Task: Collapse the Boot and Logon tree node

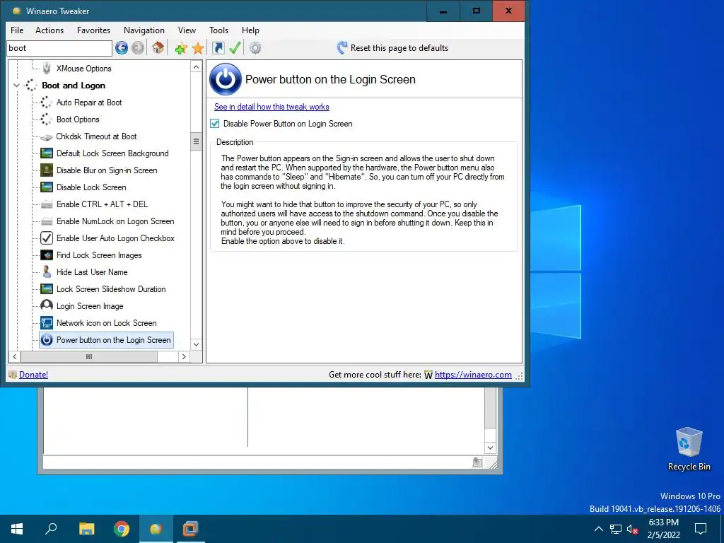Action: tap(17, 86)
